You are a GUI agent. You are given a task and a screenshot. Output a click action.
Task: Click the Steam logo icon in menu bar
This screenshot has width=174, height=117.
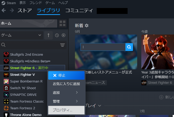coord(3,3)
